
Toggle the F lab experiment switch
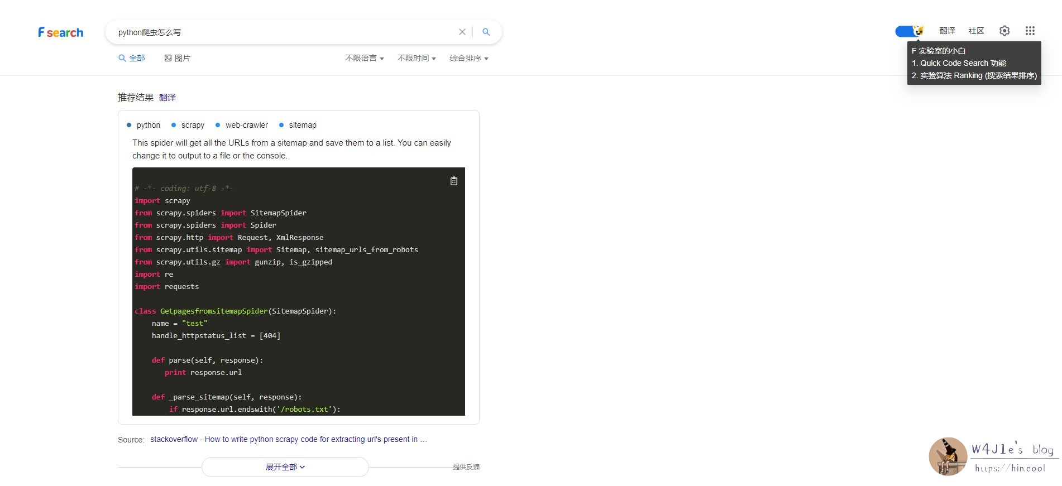click(x=908, y=31)
